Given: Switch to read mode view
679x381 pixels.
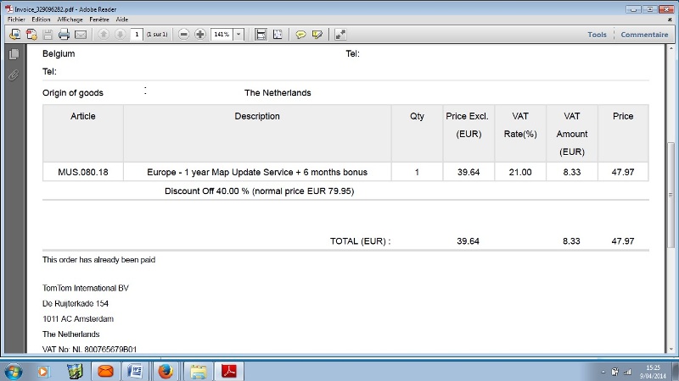Looking at the screenshot, I should (x=340, y=35).
